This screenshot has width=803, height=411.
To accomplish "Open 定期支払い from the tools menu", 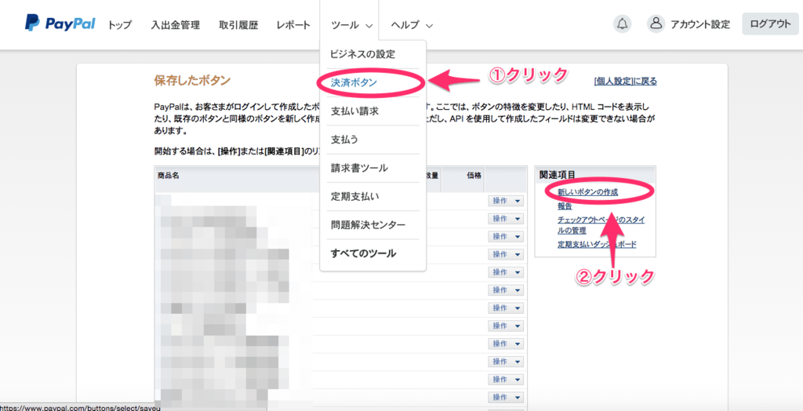I will (355, 196).
